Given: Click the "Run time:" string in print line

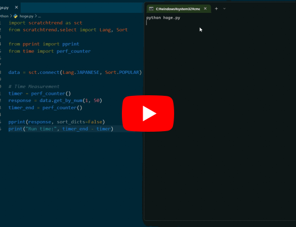Looking at the screenshot, I should 41,129.
